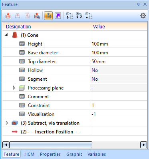Click the expand-to-level-2 icon
This screenshot has width=149, height=159.
point(79,16)
